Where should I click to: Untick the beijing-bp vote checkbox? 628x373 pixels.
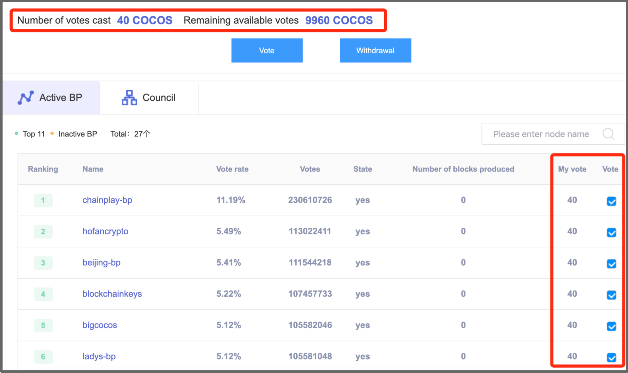611,264
